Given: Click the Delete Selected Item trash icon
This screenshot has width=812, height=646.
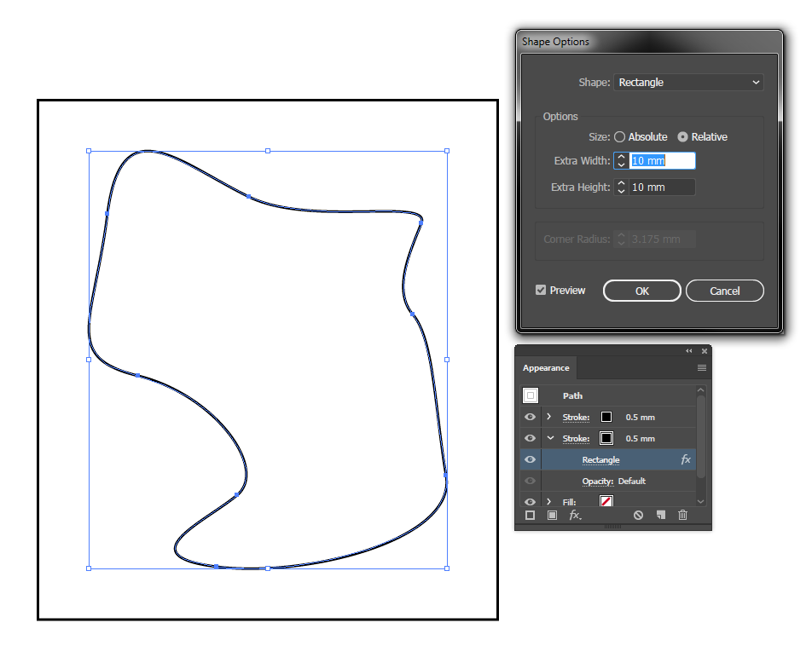Looking at the screenshot, I should click(683, 515).
